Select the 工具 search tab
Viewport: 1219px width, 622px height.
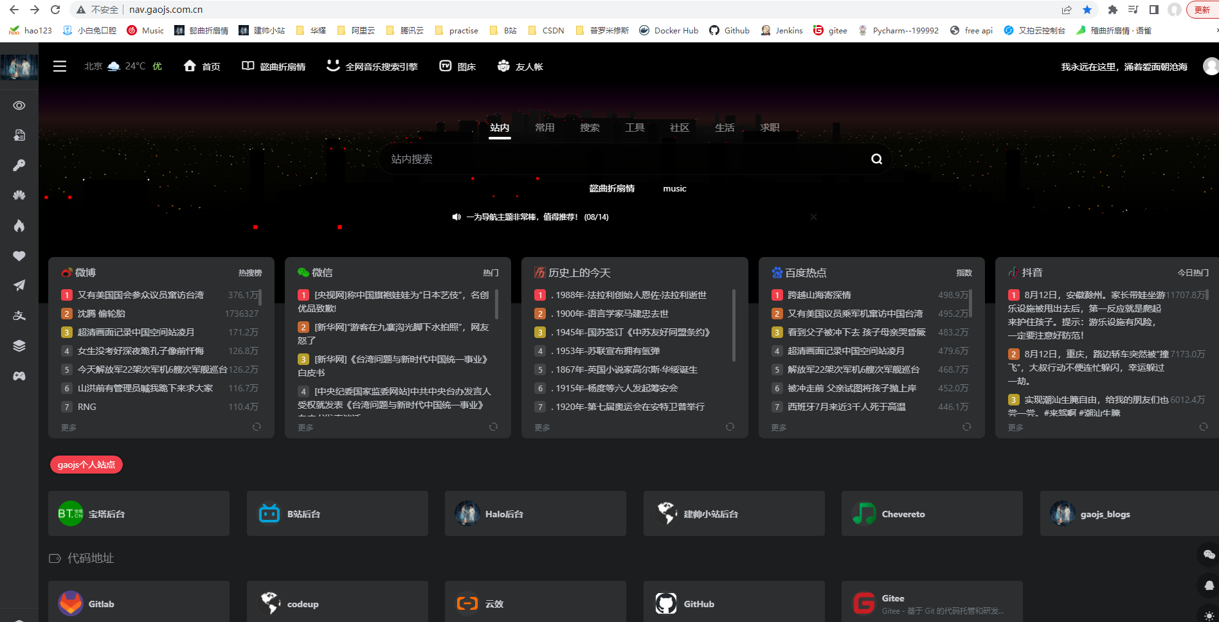[x=635, y=128]
